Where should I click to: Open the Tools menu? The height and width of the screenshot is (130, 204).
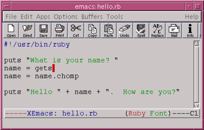[x=115, y=17]
